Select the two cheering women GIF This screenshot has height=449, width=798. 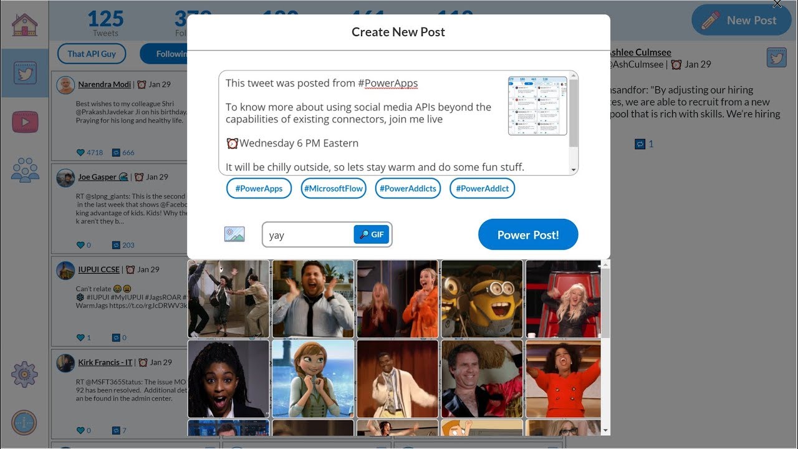[398, 299]
